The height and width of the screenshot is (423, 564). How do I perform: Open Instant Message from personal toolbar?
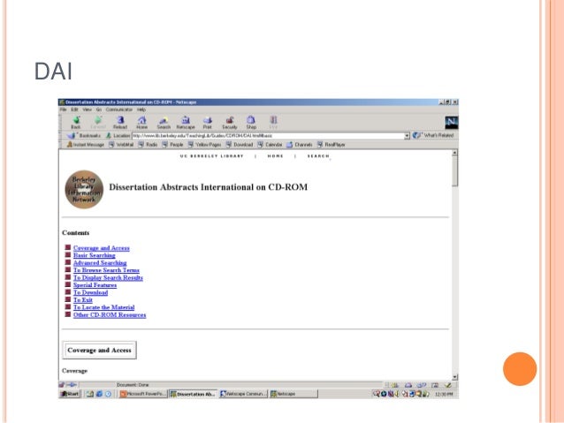pos(86,145)
